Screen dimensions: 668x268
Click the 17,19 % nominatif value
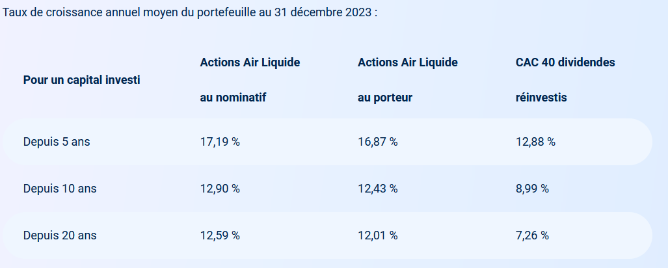(220, 142)
